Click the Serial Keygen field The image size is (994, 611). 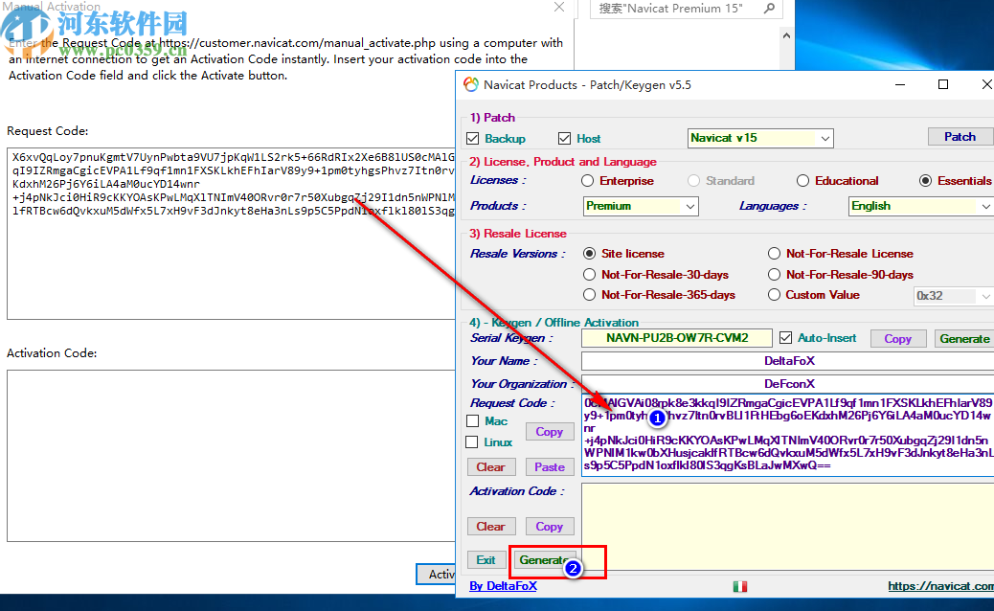(677, 338)
